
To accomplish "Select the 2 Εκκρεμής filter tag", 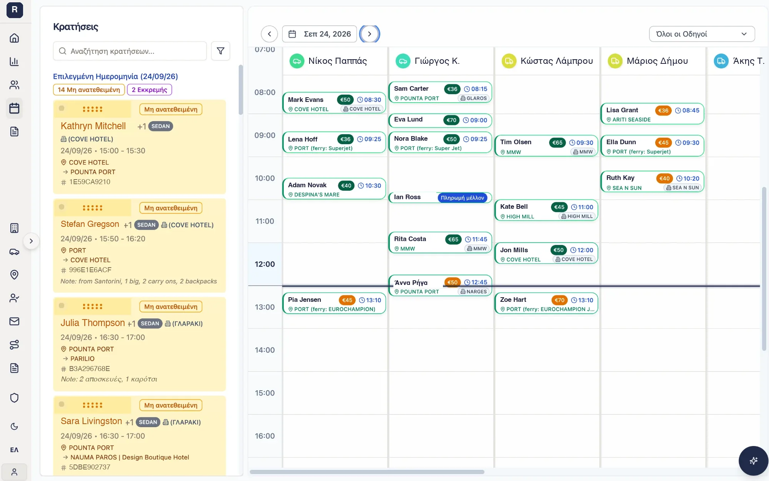I will pyautogui.click(x=150, y=90).
